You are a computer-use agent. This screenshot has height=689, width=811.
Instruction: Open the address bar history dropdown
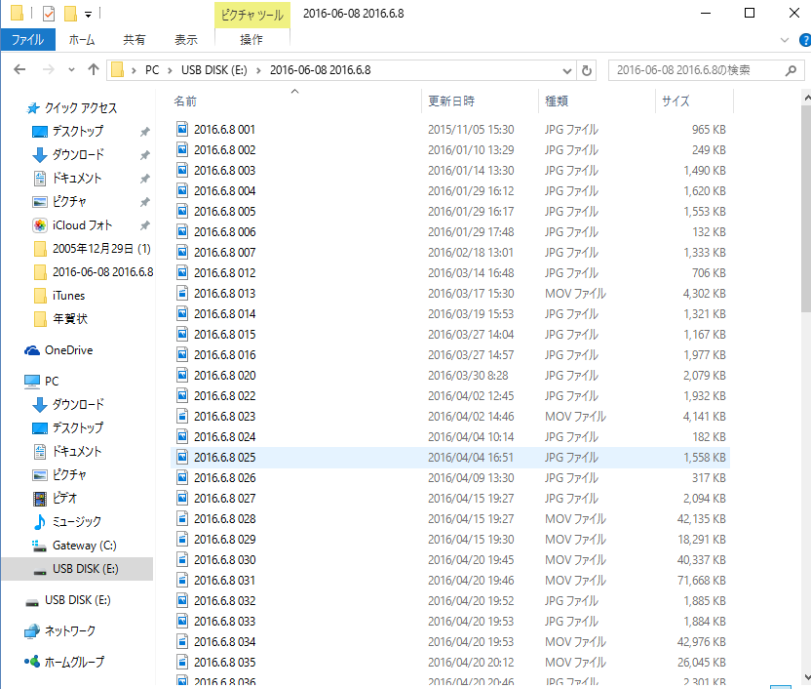[x=567, y=70]
